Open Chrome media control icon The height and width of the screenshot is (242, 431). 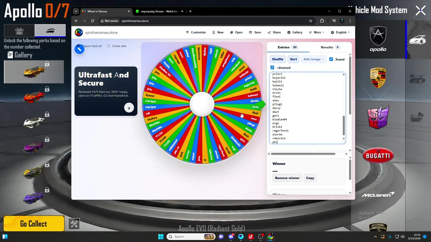[x=334, y=21]
